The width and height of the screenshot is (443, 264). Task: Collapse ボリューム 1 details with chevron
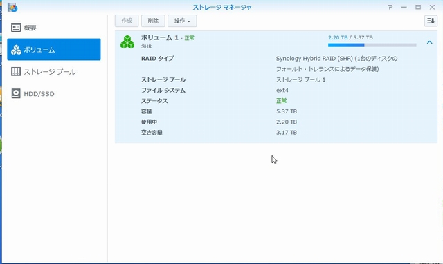coord(429,42)
